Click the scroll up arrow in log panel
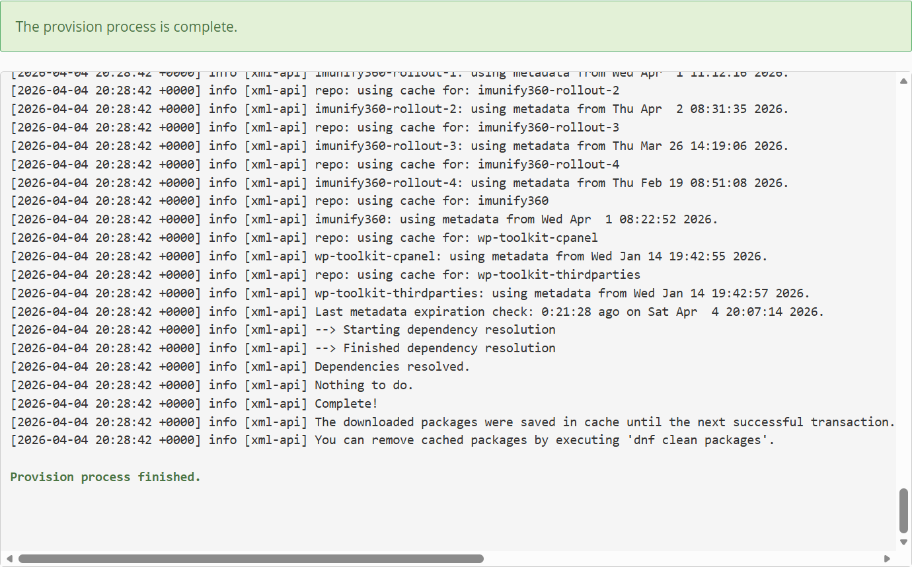The width and height of the screenshot is (912, 567). [903, 81]
